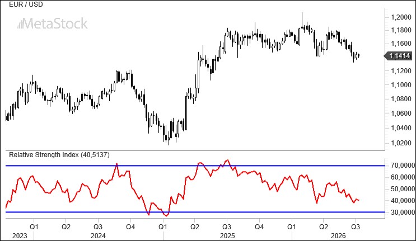Click the 50,0000 RSI axis label
Screen dimensions: 416x241
coord(403,189)
